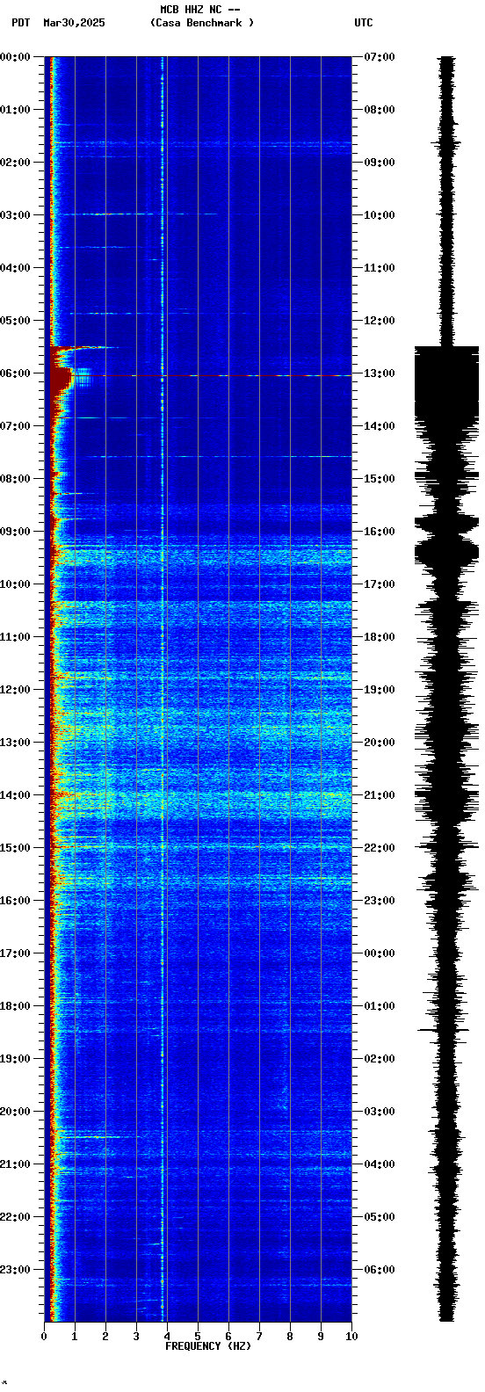Select the '(Casa Benchmark )' subtitle

coord(202,23)
